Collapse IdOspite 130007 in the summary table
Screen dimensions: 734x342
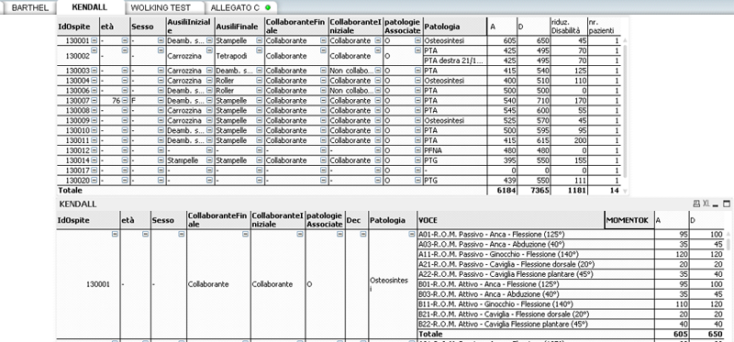click(95, 101)
